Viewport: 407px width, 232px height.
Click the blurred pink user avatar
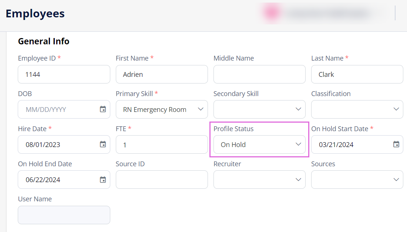click(272, 13)
